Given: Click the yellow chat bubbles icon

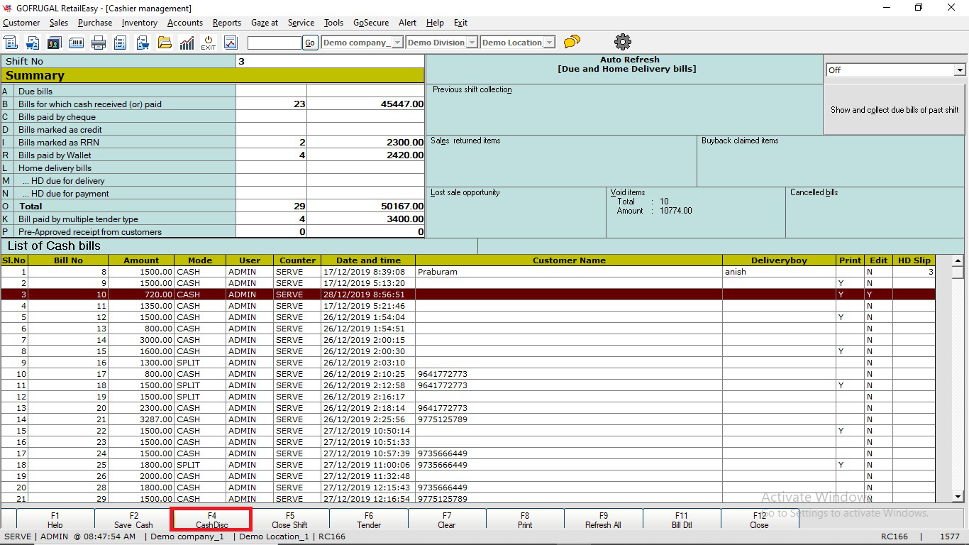Looking at the screenshot, I should (x=572, y=43).
